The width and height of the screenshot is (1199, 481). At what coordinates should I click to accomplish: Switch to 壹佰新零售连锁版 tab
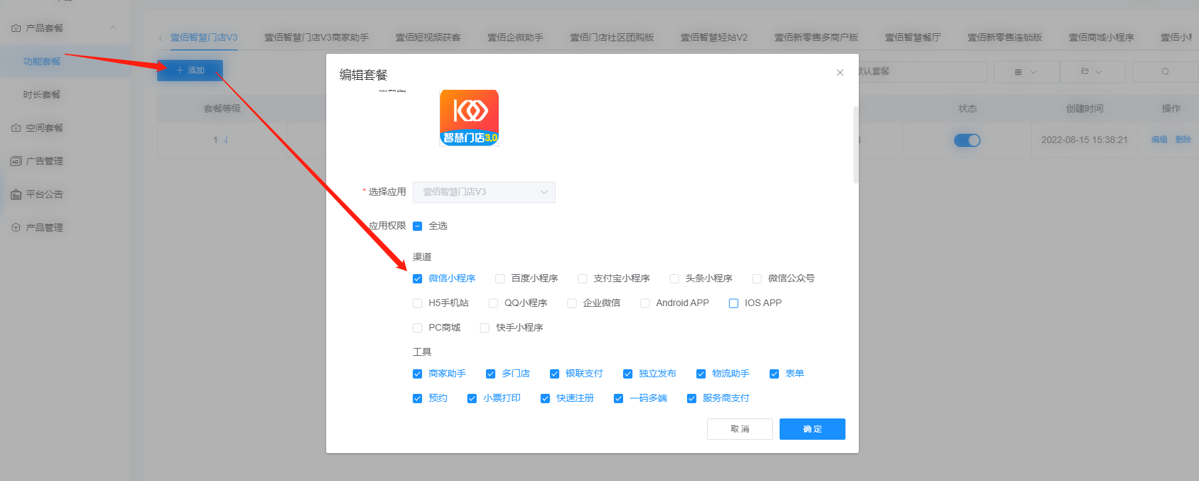(1005, 37)
